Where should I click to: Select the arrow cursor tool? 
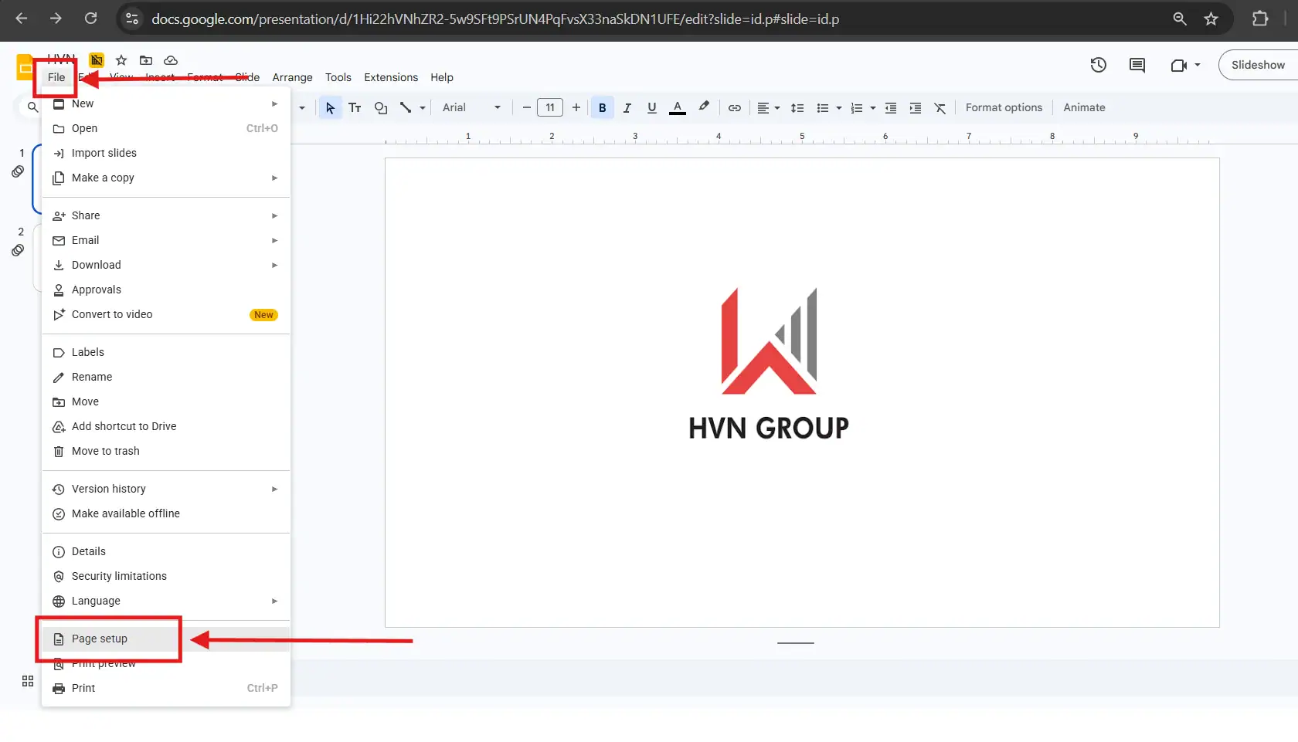pyautogui.click(x=330, y=108)
